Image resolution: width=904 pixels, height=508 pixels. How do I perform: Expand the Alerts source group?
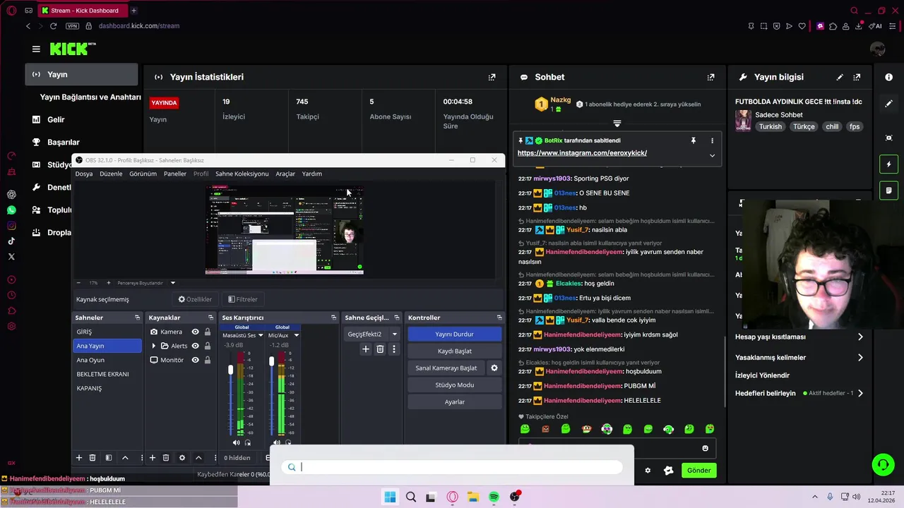(154, 346)
